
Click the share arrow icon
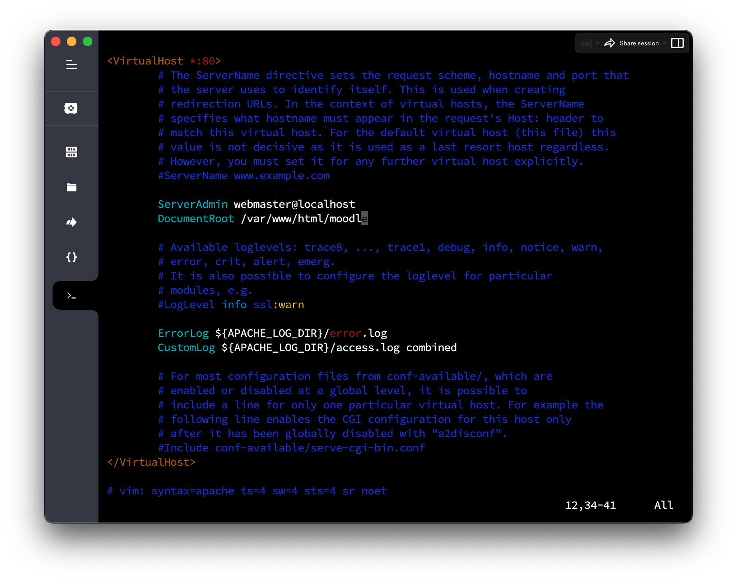pyautogui.click(x=610, y=43)
